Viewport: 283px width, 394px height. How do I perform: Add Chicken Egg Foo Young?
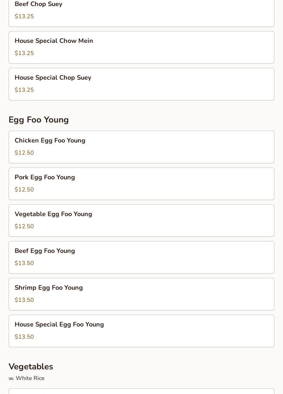[50, 141]
